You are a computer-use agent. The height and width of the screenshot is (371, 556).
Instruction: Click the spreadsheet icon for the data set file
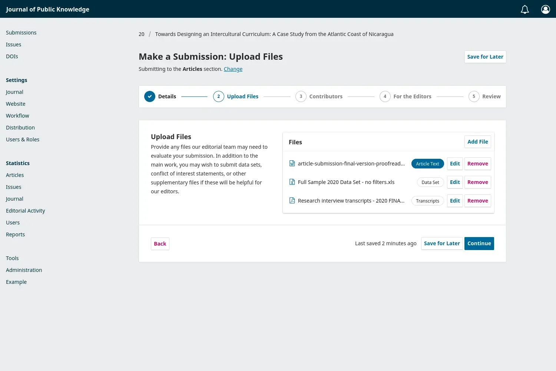(x=292, y=182)
